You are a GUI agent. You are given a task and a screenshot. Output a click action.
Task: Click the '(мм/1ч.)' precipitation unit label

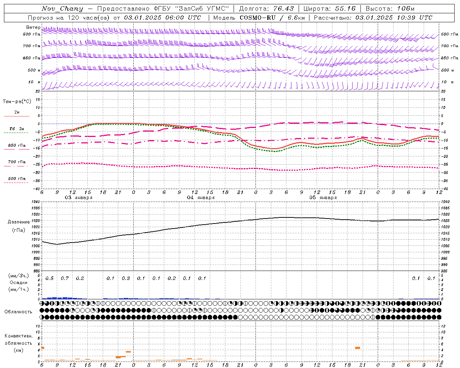19,289
